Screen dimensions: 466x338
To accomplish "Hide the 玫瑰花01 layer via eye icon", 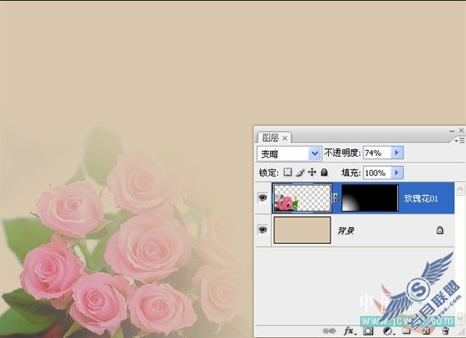I will (x=263, y=197).
